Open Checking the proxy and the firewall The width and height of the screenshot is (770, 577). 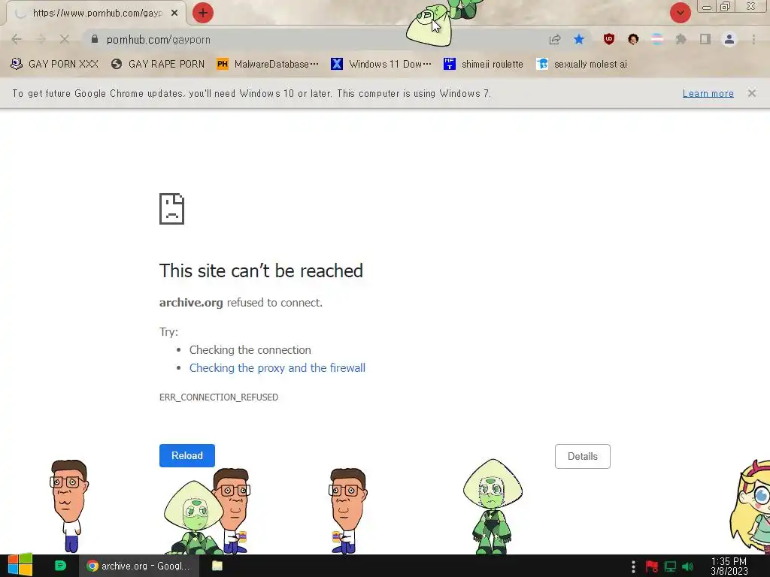point(277,368)
